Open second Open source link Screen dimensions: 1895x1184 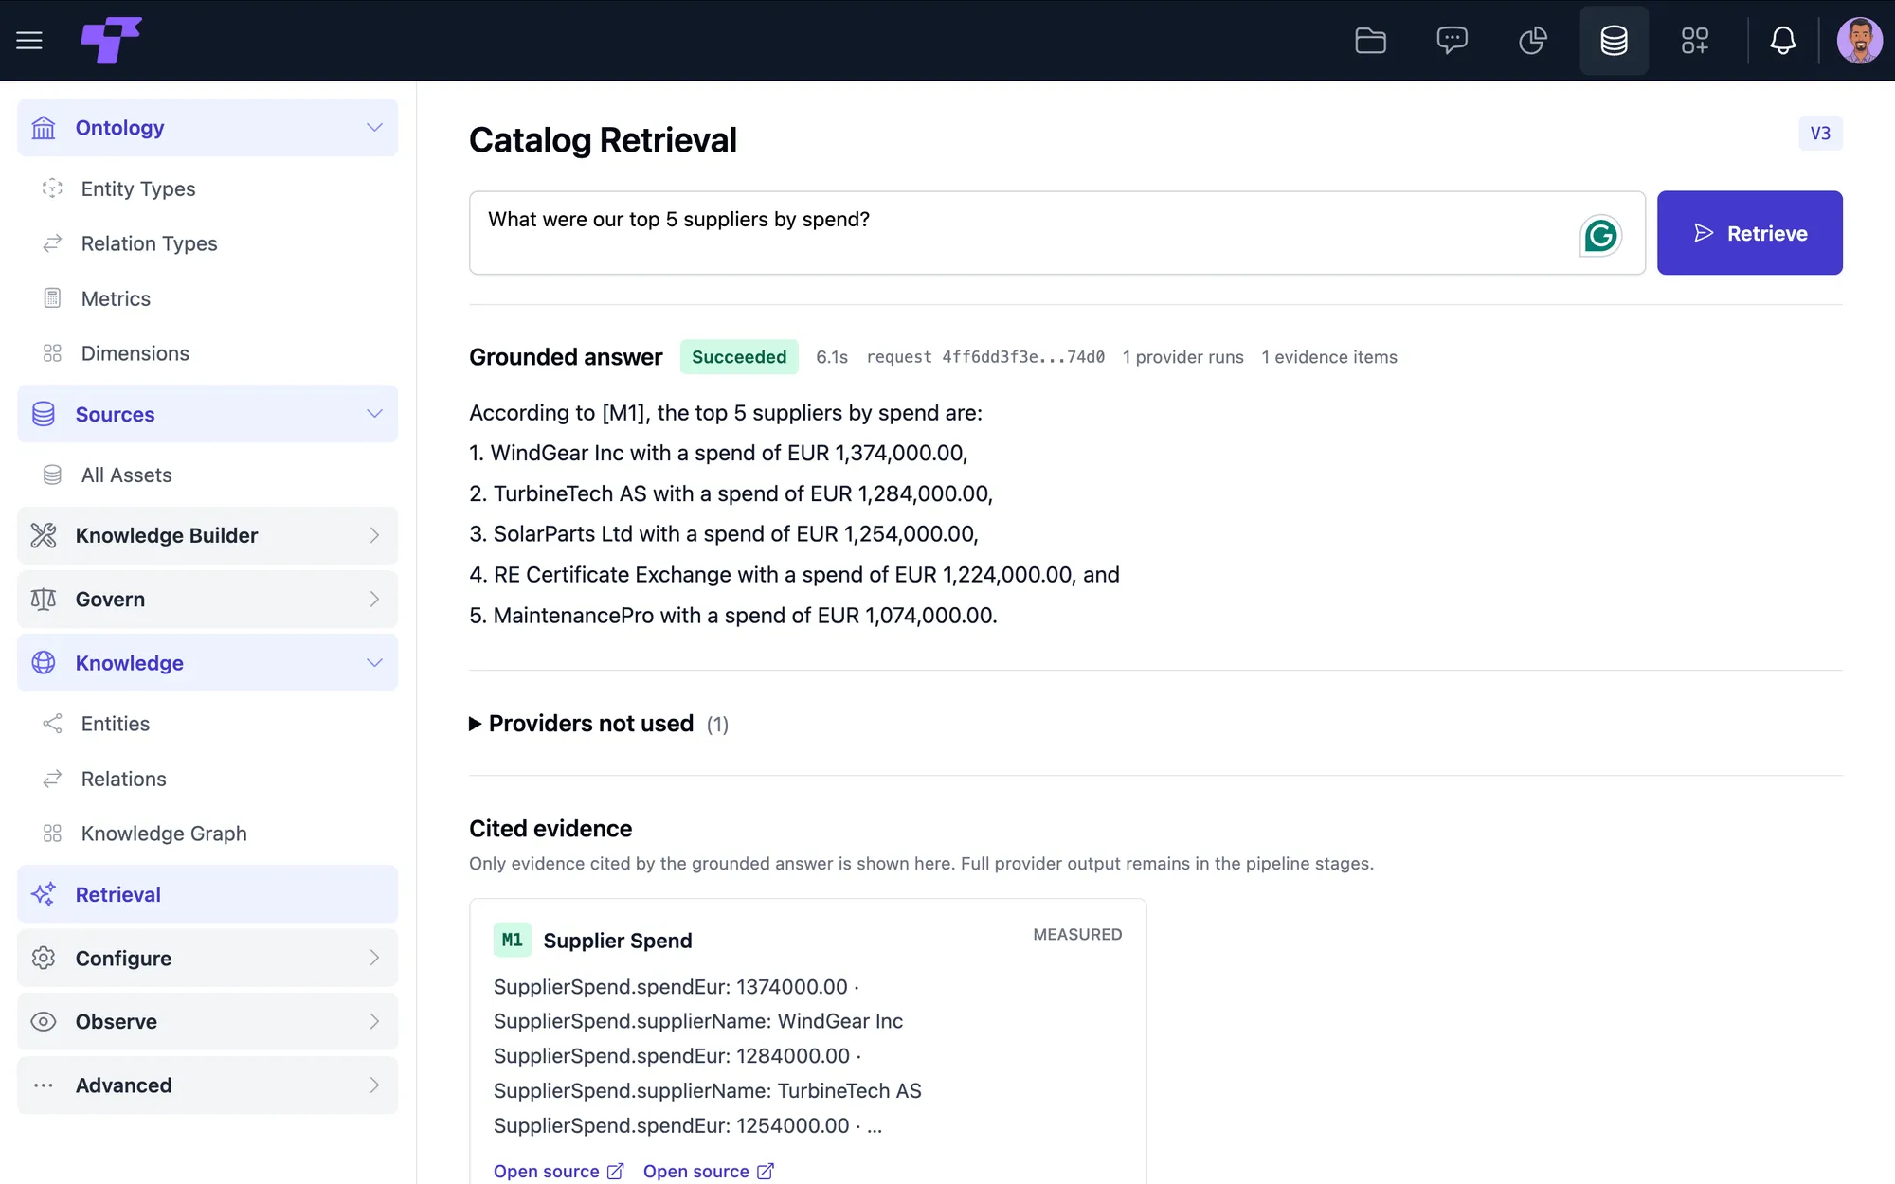(x=708, y=1172)
